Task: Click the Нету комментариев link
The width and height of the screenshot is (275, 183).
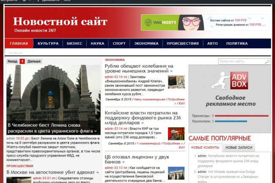Action: [x=149, y=99]
